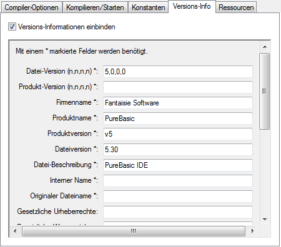Image resolution: width=281 pixels, height=247 pixels.
Task: Click the vertical scrollbar up arrow
Action: click(265, 47)
